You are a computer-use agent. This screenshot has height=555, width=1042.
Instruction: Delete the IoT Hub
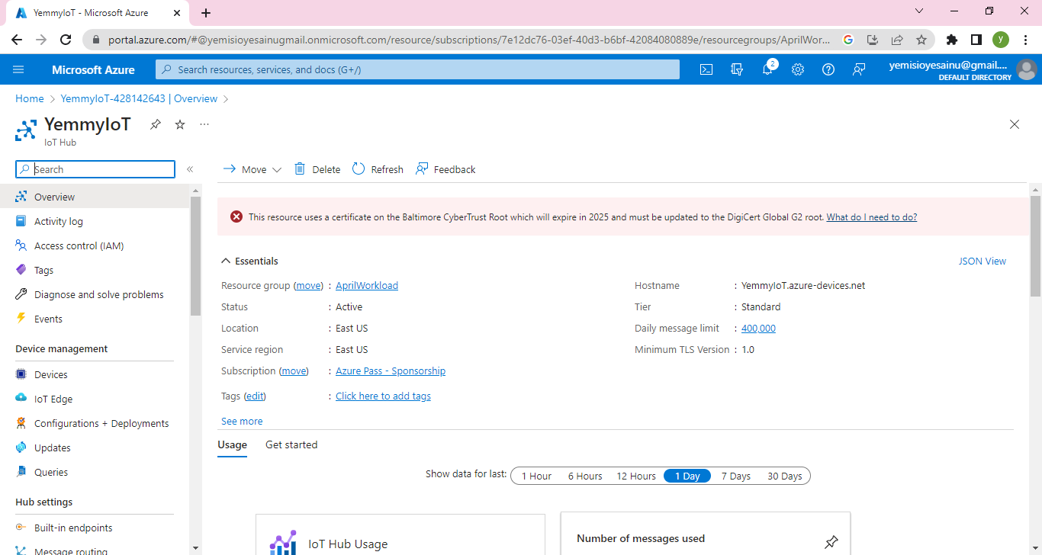317,169
